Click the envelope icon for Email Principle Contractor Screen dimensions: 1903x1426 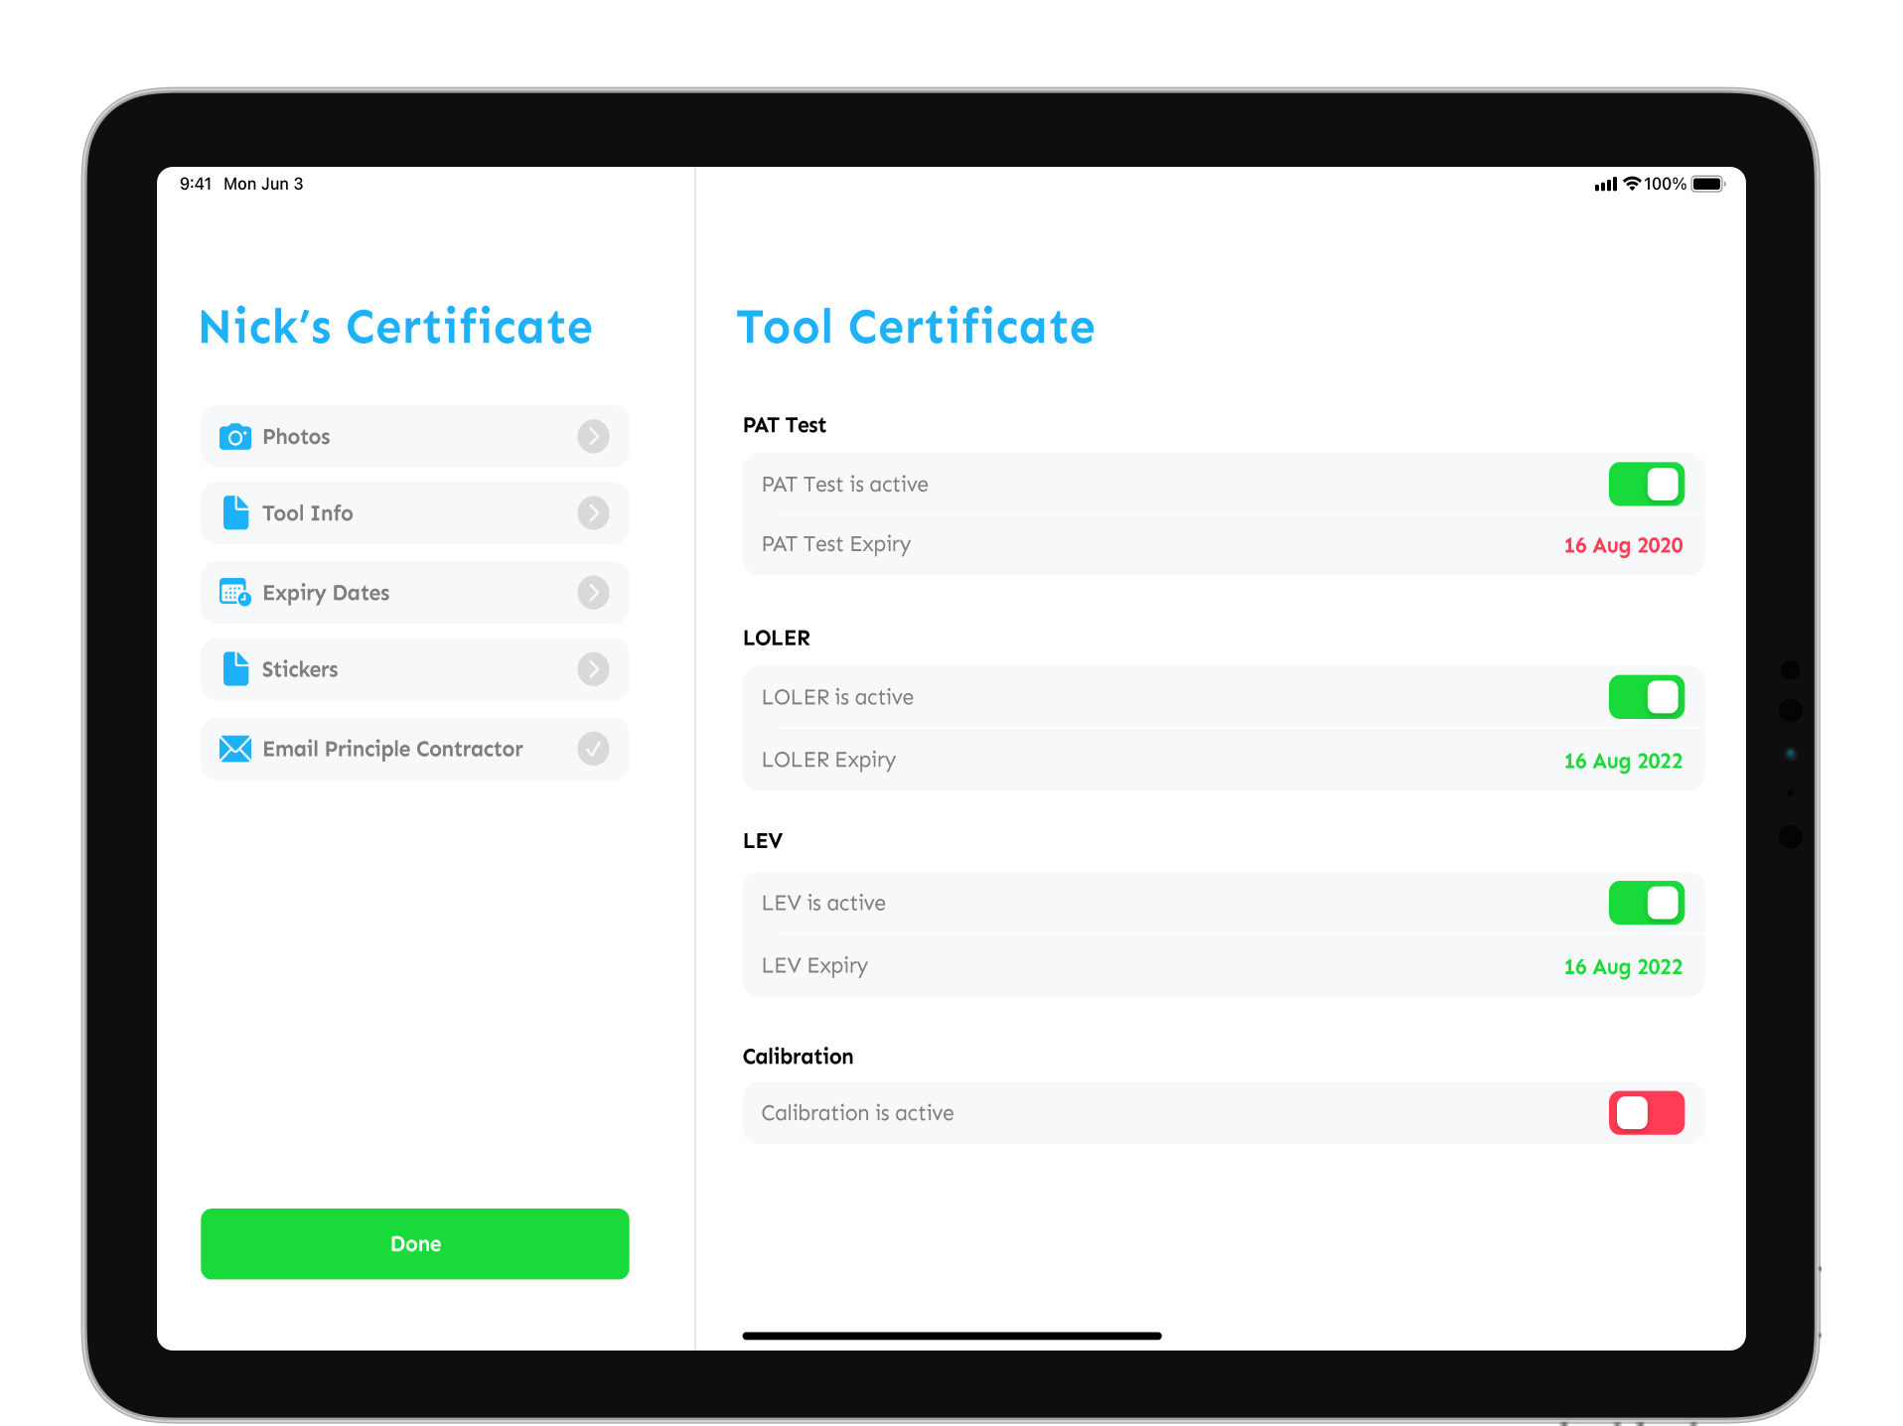tap(235, 749)
